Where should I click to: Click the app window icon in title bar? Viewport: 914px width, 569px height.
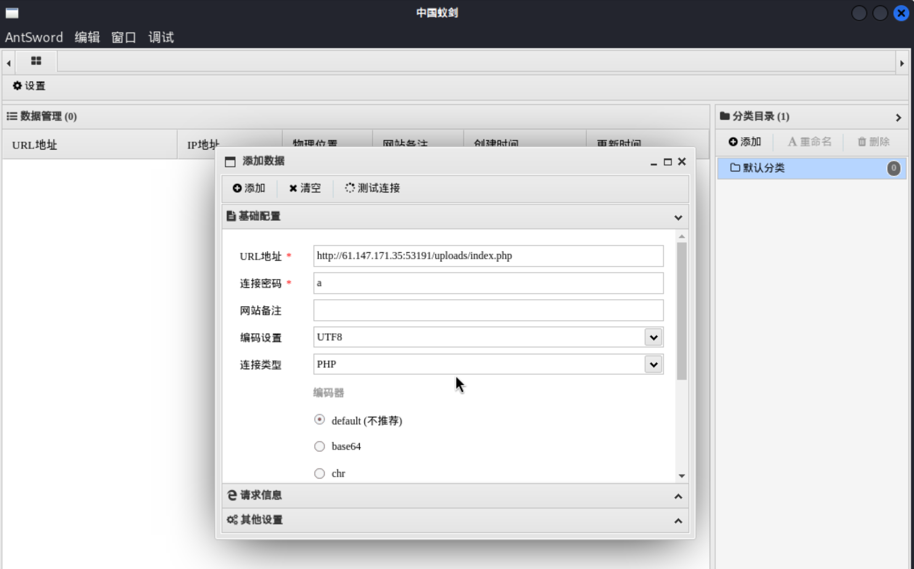(12, 13)
